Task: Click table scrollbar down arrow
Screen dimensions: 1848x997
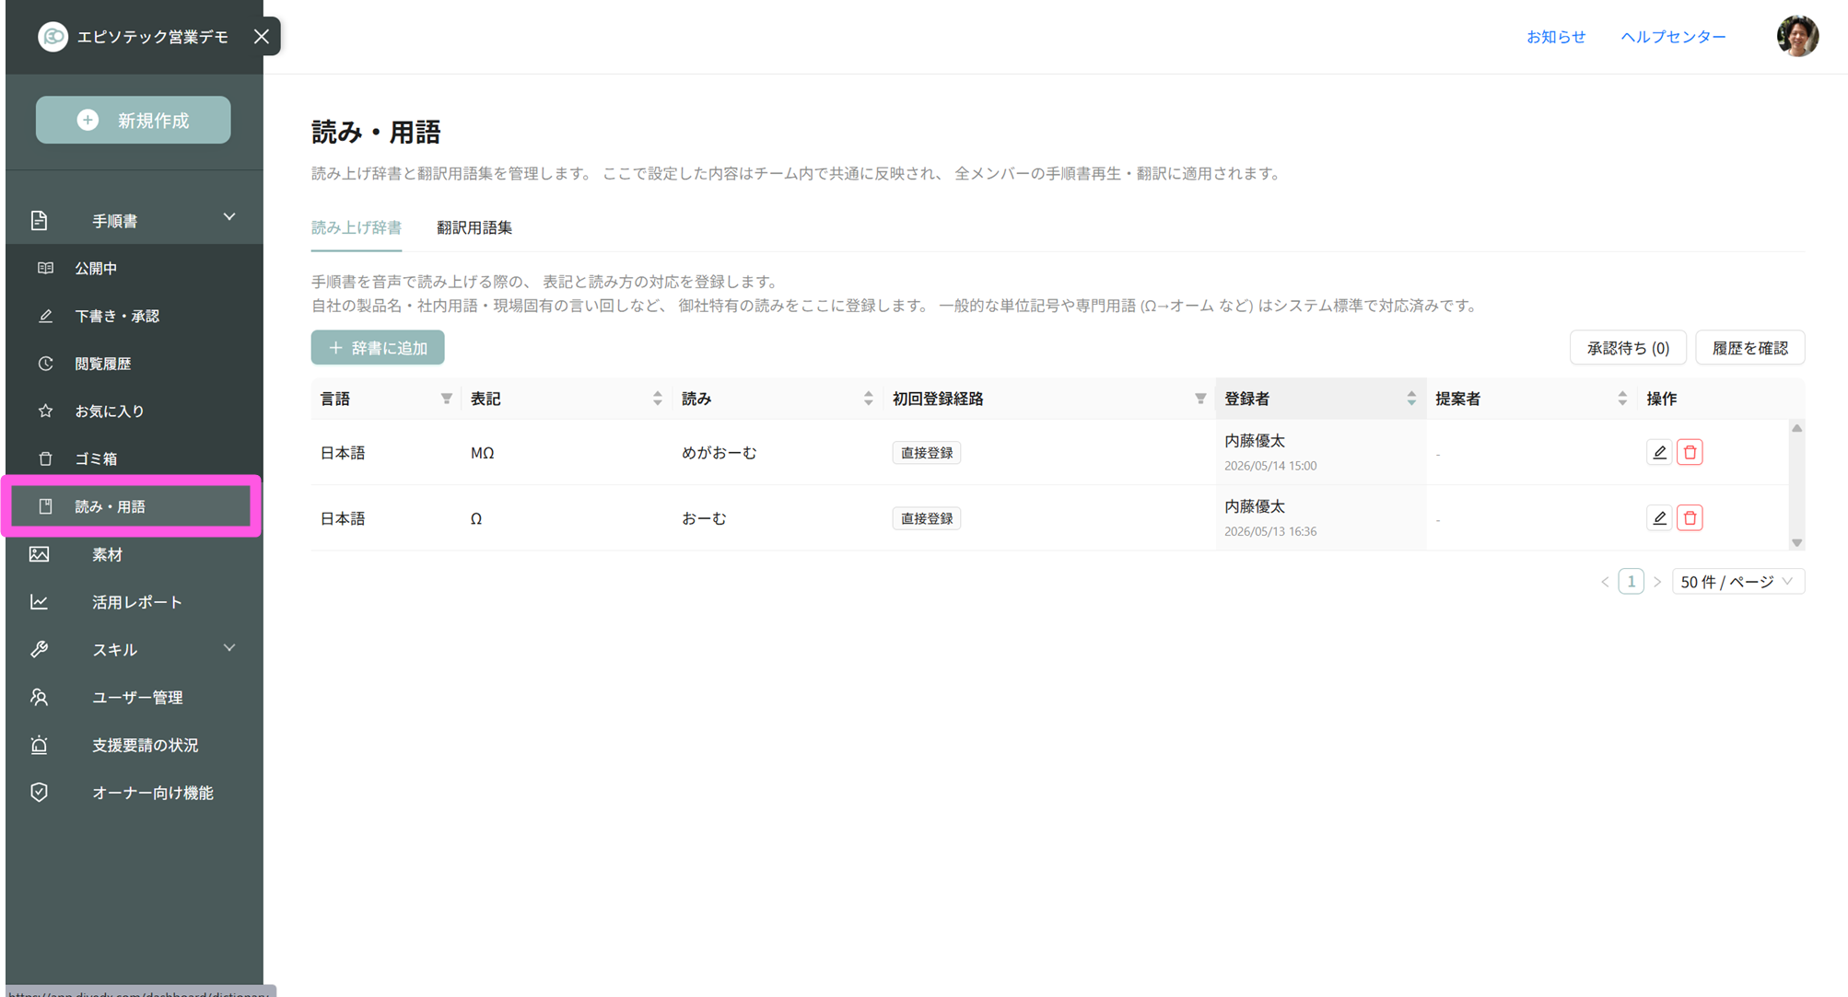Action: tap(1796, 543)
